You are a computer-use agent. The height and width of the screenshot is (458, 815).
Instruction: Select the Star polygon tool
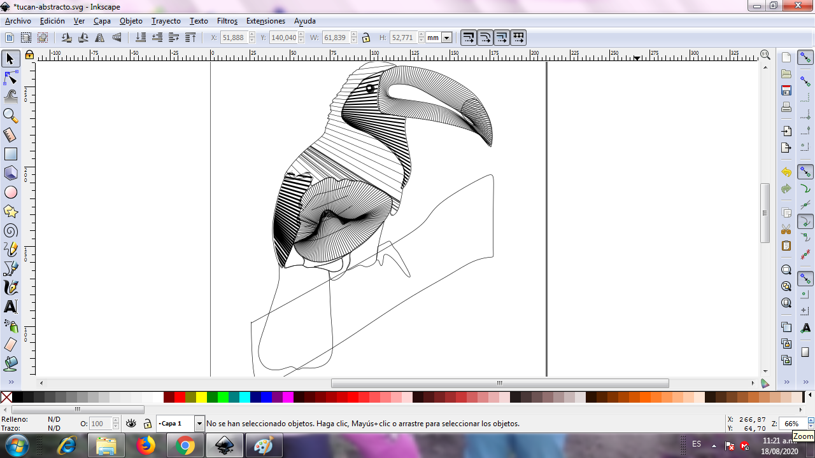coord(10,211)
